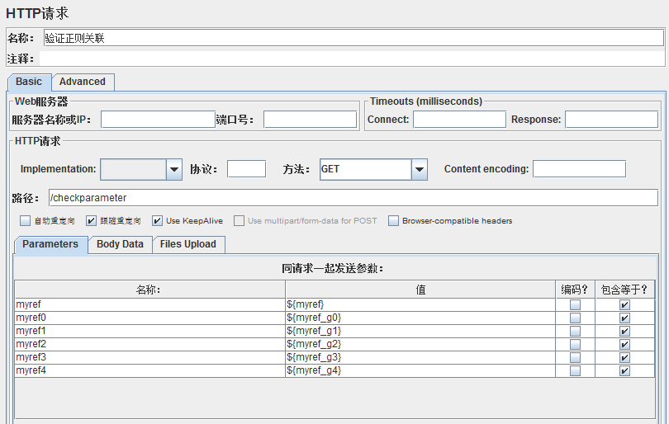Check the 编码 box for myref1 row
Screen dimensions: 669x424
pos(575,331)
